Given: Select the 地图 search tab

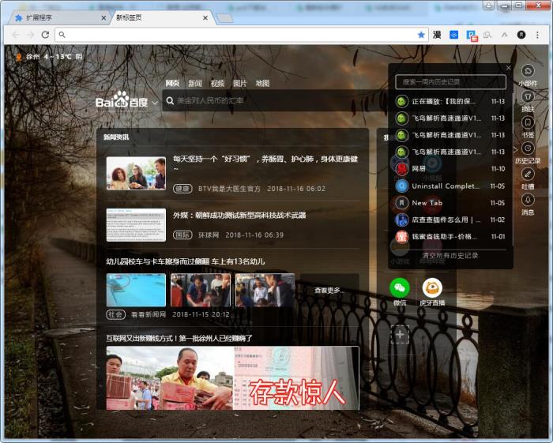Looking at the screenshot, I should point(262,83).
